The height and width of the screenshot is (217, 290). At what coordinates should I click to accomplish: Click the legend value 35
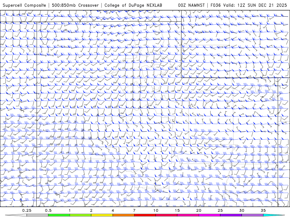(263, 210)
